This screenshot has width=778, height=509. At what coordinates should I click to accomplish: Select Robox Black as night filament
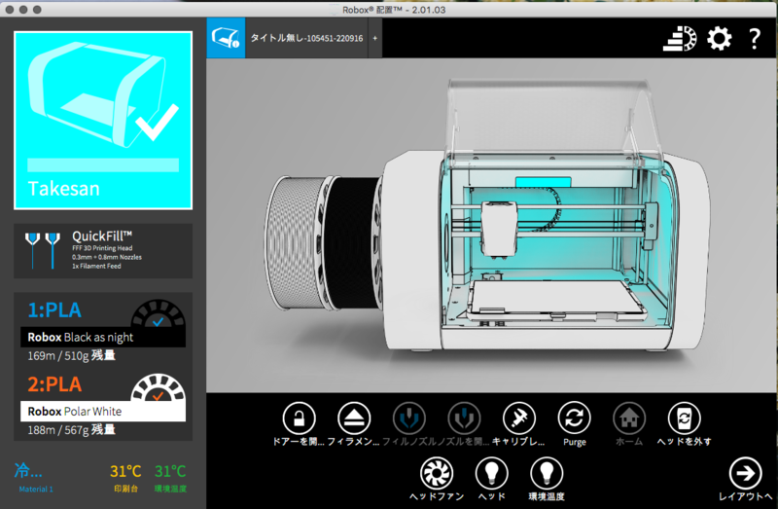coord(103,337)
